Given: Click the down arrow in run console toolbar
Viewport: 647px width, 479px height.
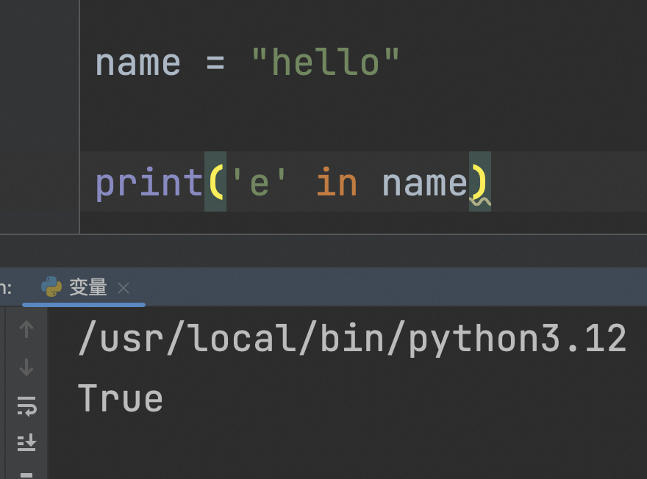Looking at the screenshot, I should click(x=26, y=367).
